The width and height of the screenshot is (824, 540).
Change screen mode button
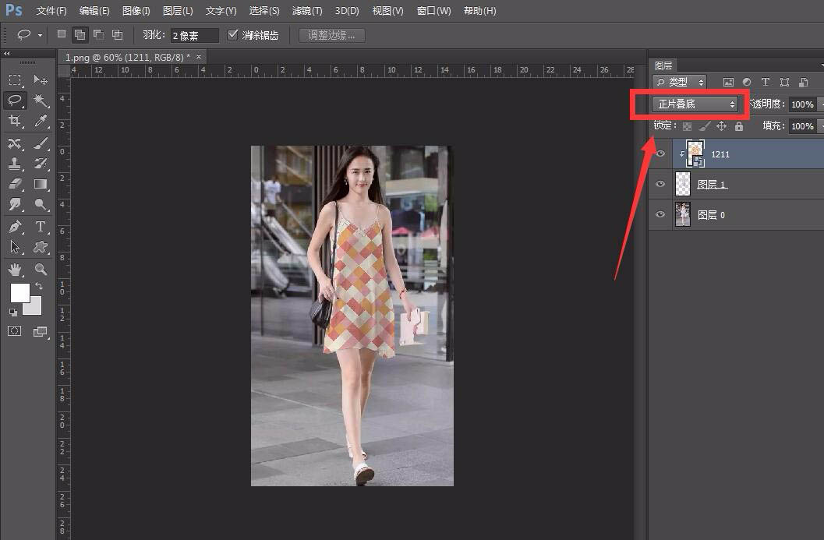[40, 331]
